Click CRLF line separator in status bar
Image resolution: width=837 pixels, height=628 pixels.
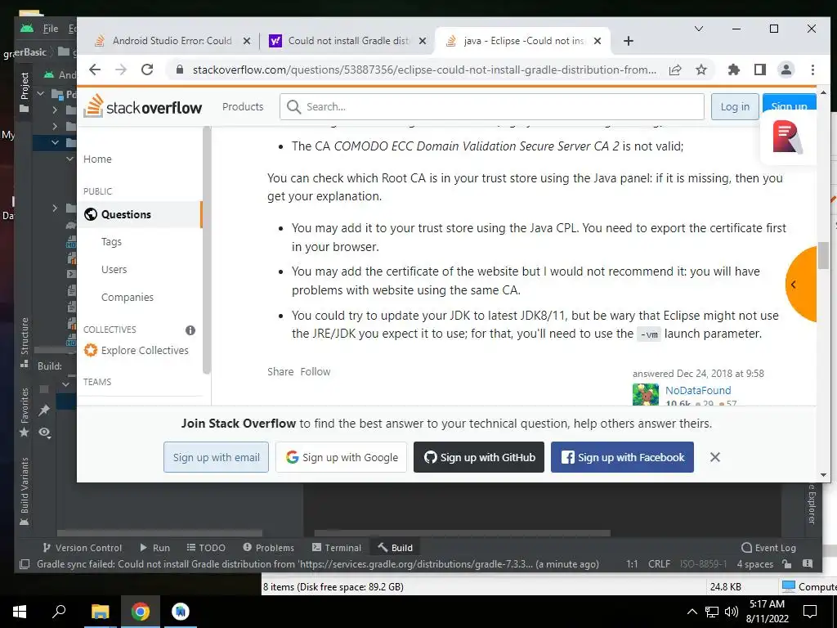(659, 564)
